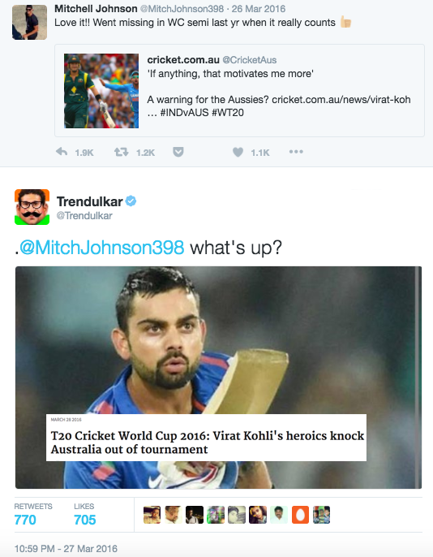
Task: Click the #INDvAUS hashtag
Action: [x=184, y=113]
